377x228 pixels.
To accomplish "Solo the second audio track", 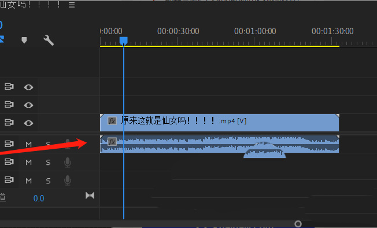I will [x=49, y=163].
